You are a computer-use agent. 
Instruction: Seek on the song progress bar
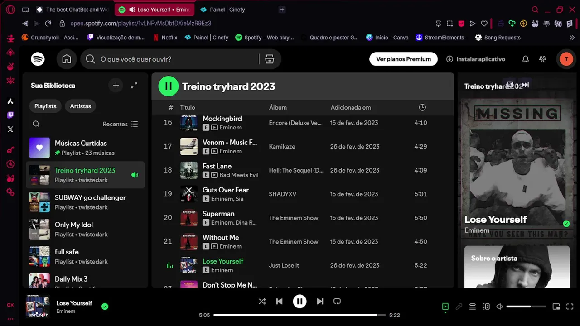[300, 315]
